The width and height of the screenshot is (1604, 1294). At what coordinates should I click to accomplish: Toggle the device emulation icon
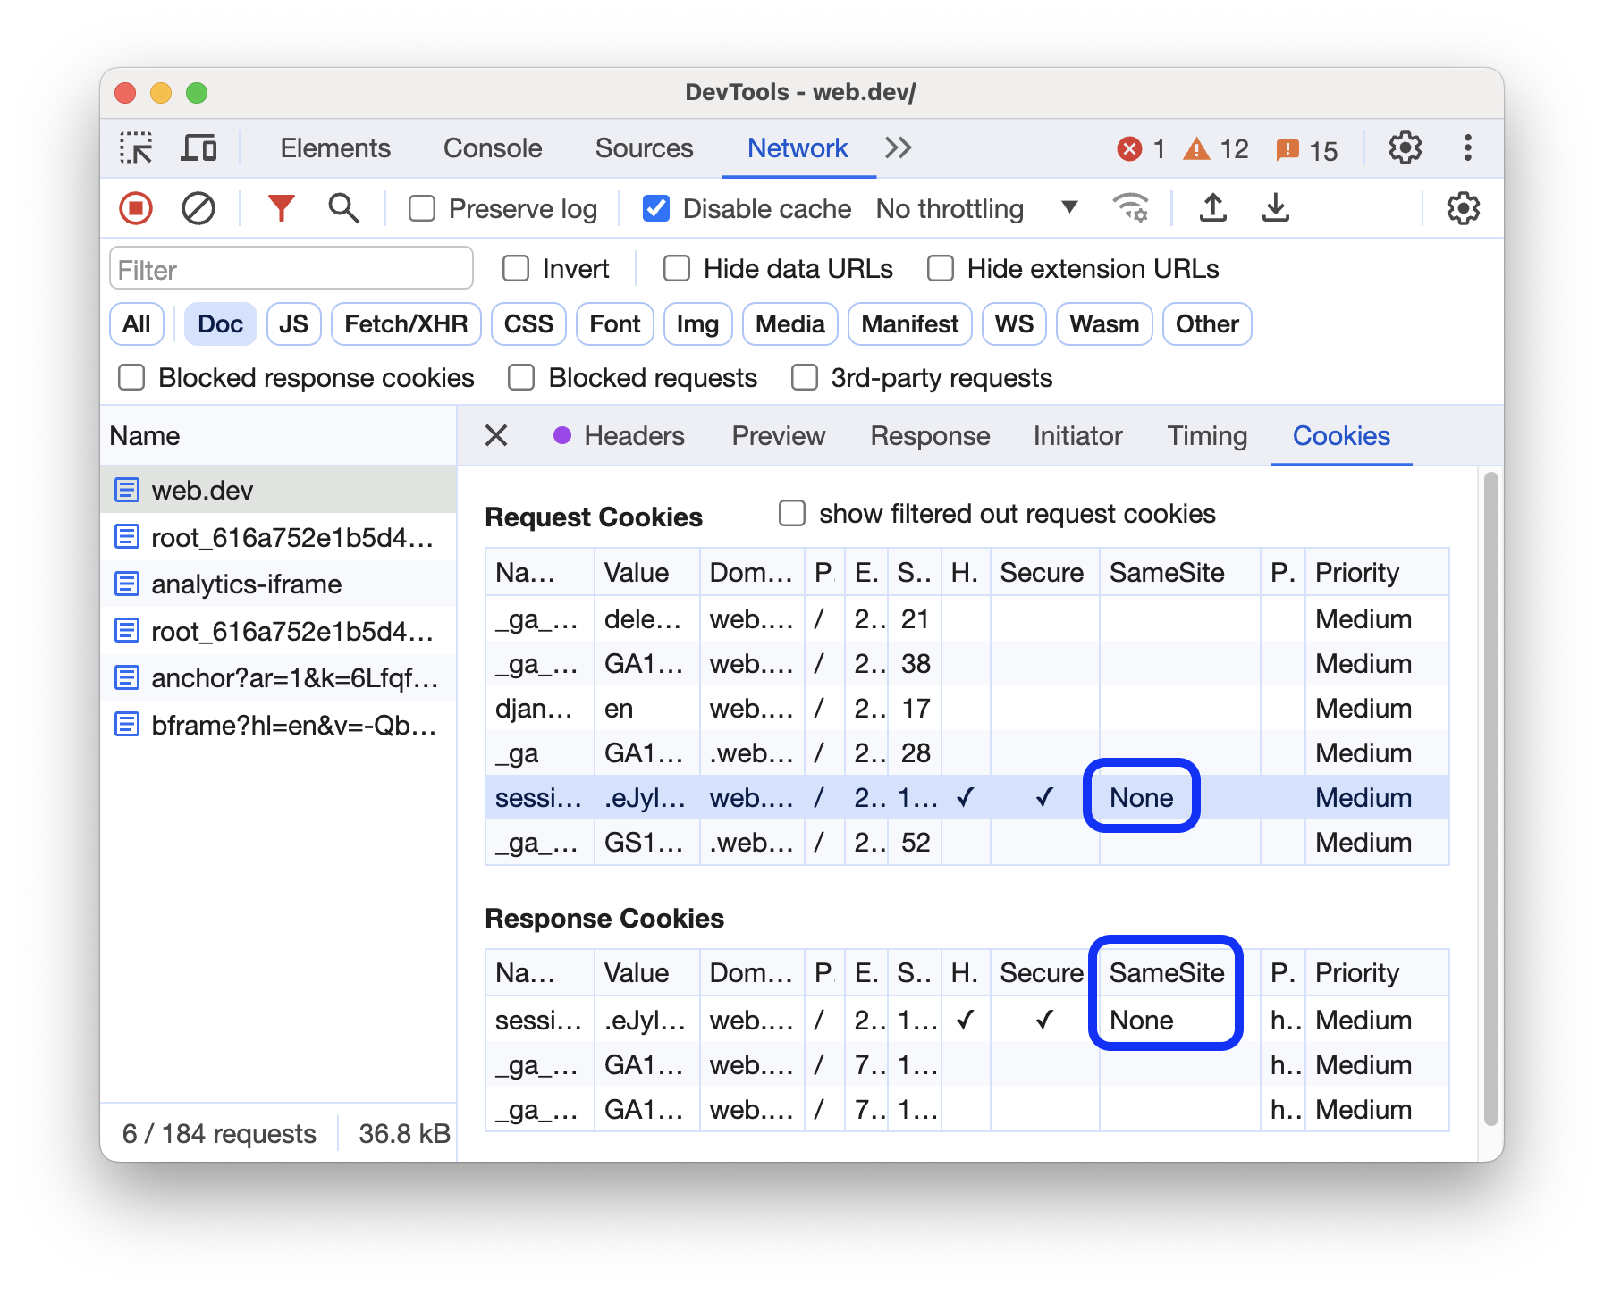[198, 148]
